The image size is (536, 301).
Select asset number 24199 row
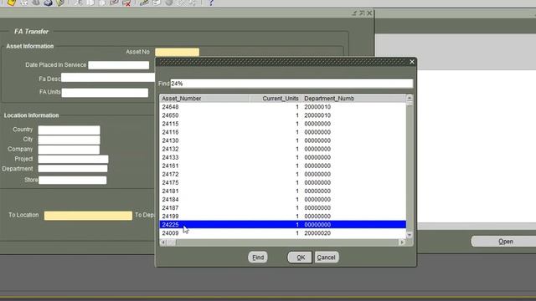[283, 217]
